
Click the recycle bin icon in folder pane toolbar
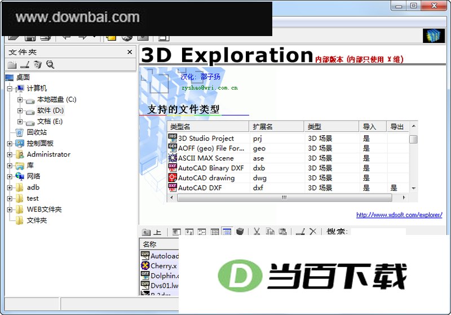pos(38,65)
